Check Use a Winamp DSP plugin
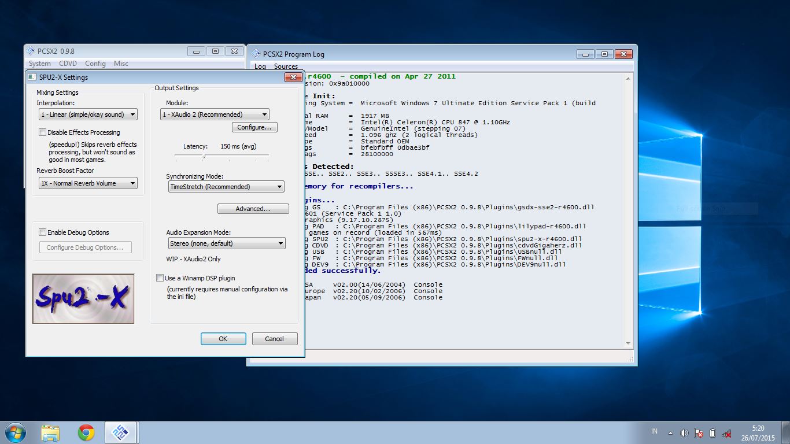 pos(160,278)
